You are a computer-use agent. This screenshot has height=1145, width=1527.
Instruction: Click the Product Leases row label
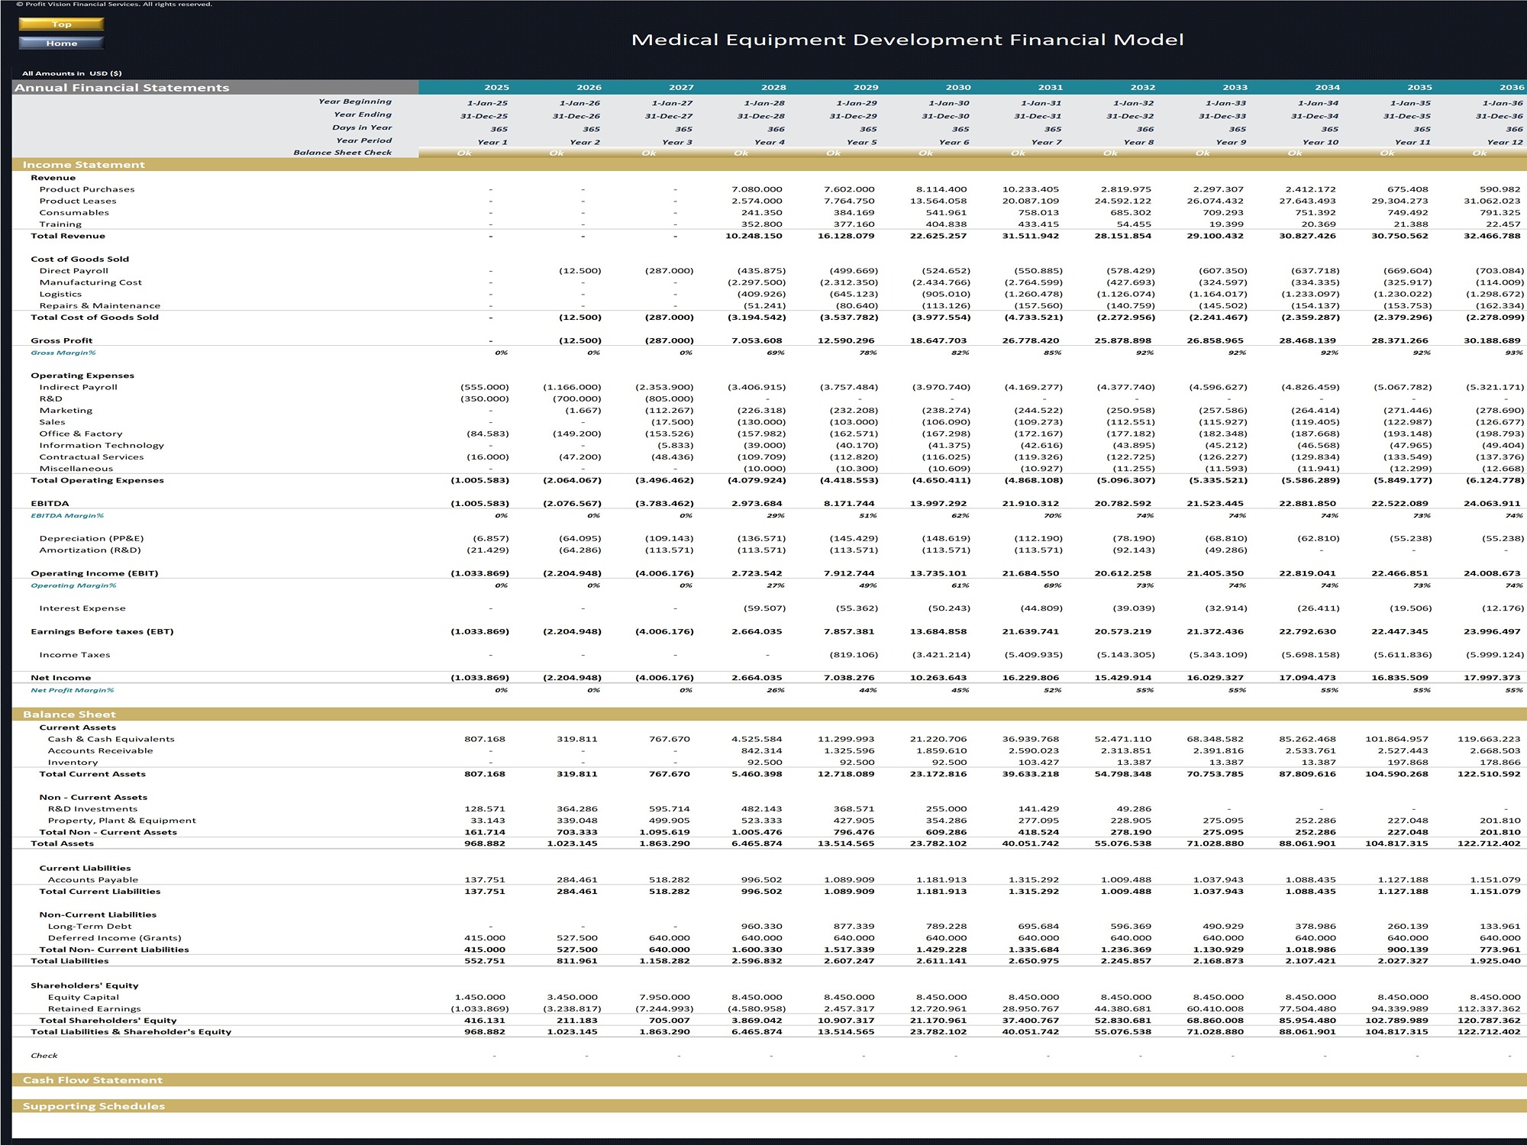tap(78, 202)
